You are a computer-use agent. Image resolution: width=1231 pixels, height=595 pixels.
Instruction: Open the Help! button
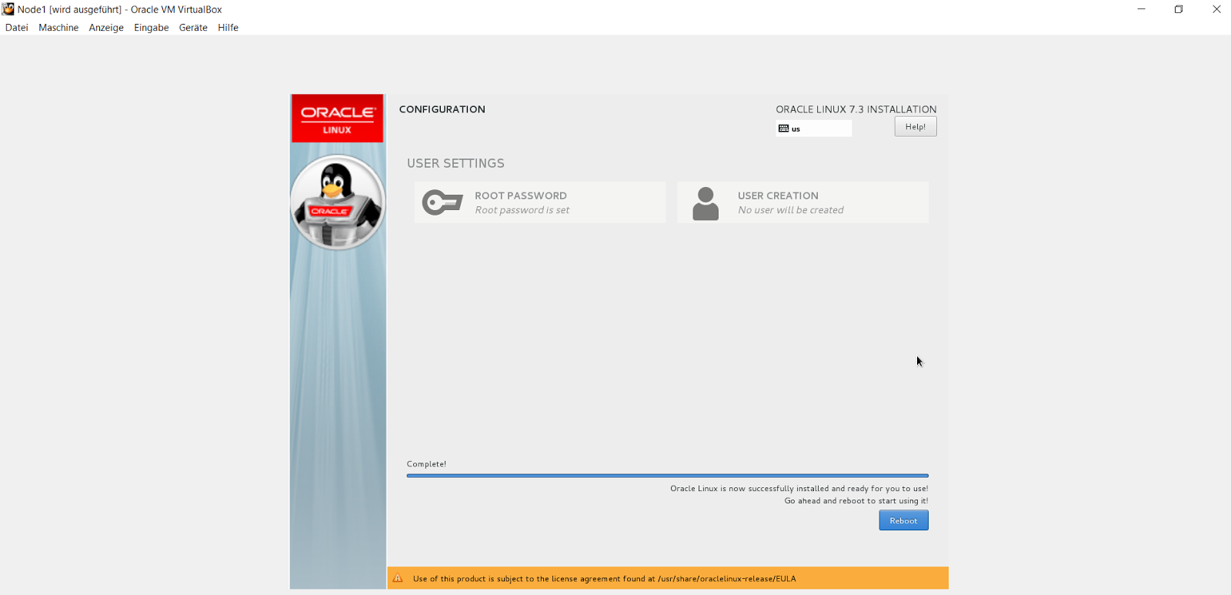tap(915, 127)
